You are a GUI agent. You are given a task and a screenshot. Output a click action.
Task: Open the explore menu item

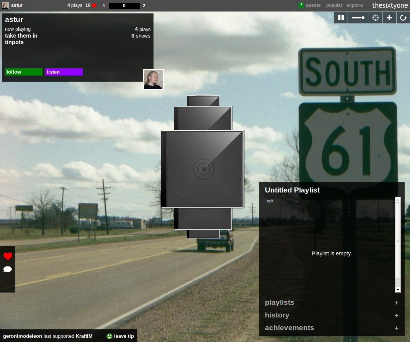coord(354,5)
